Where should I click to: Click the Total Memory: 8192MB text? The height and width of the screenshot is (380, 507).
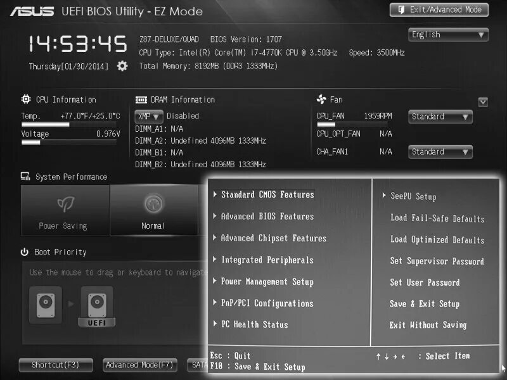click(209, 66)
